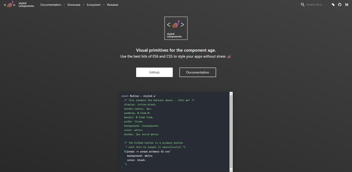The height and width of the screenshot is (172, 352).
Task: Open the GitHub octocat icon in the navbar
Action: pyautogui.click(x=340, y=5)
